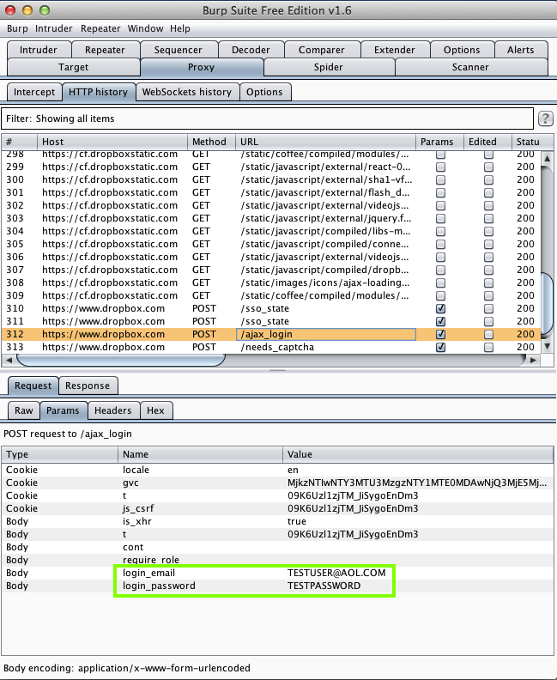Switch to the Raw view tab
Screen dimensions: 557x680
click(24, 410)
